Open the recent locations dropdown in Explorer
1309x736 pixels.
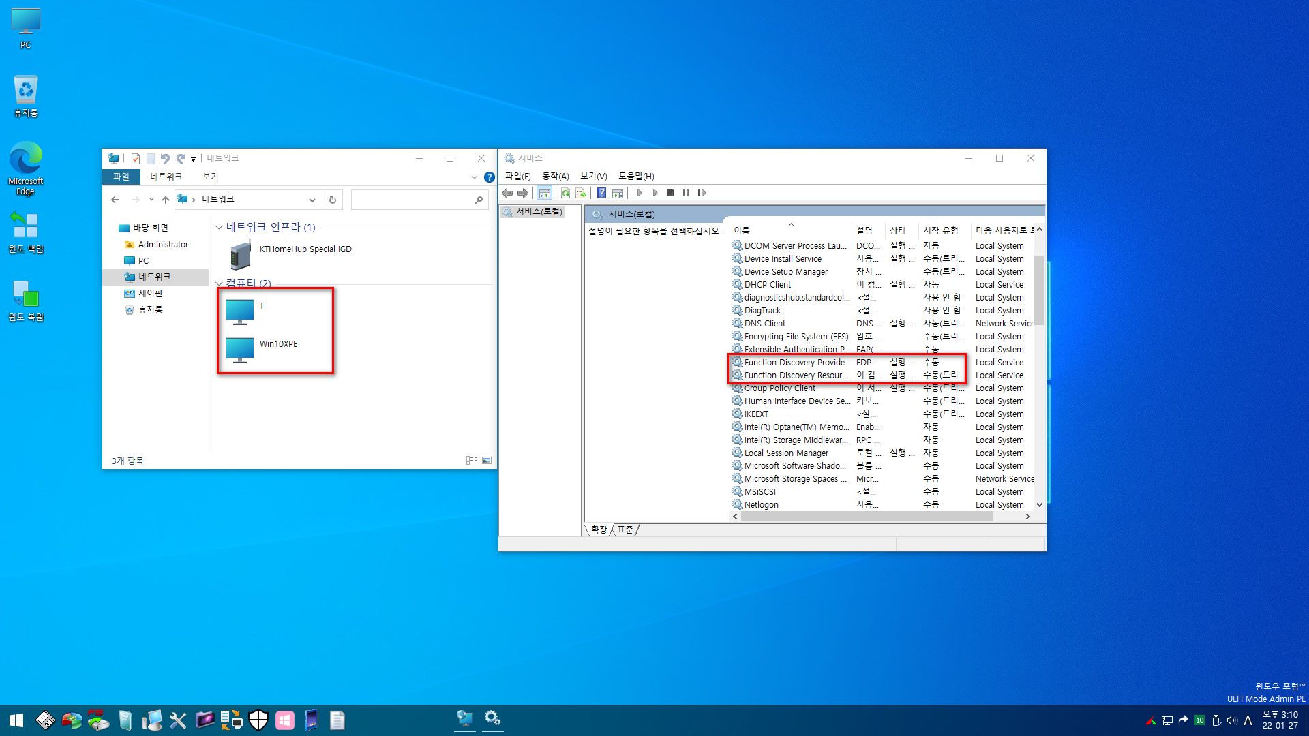(151, 200)
